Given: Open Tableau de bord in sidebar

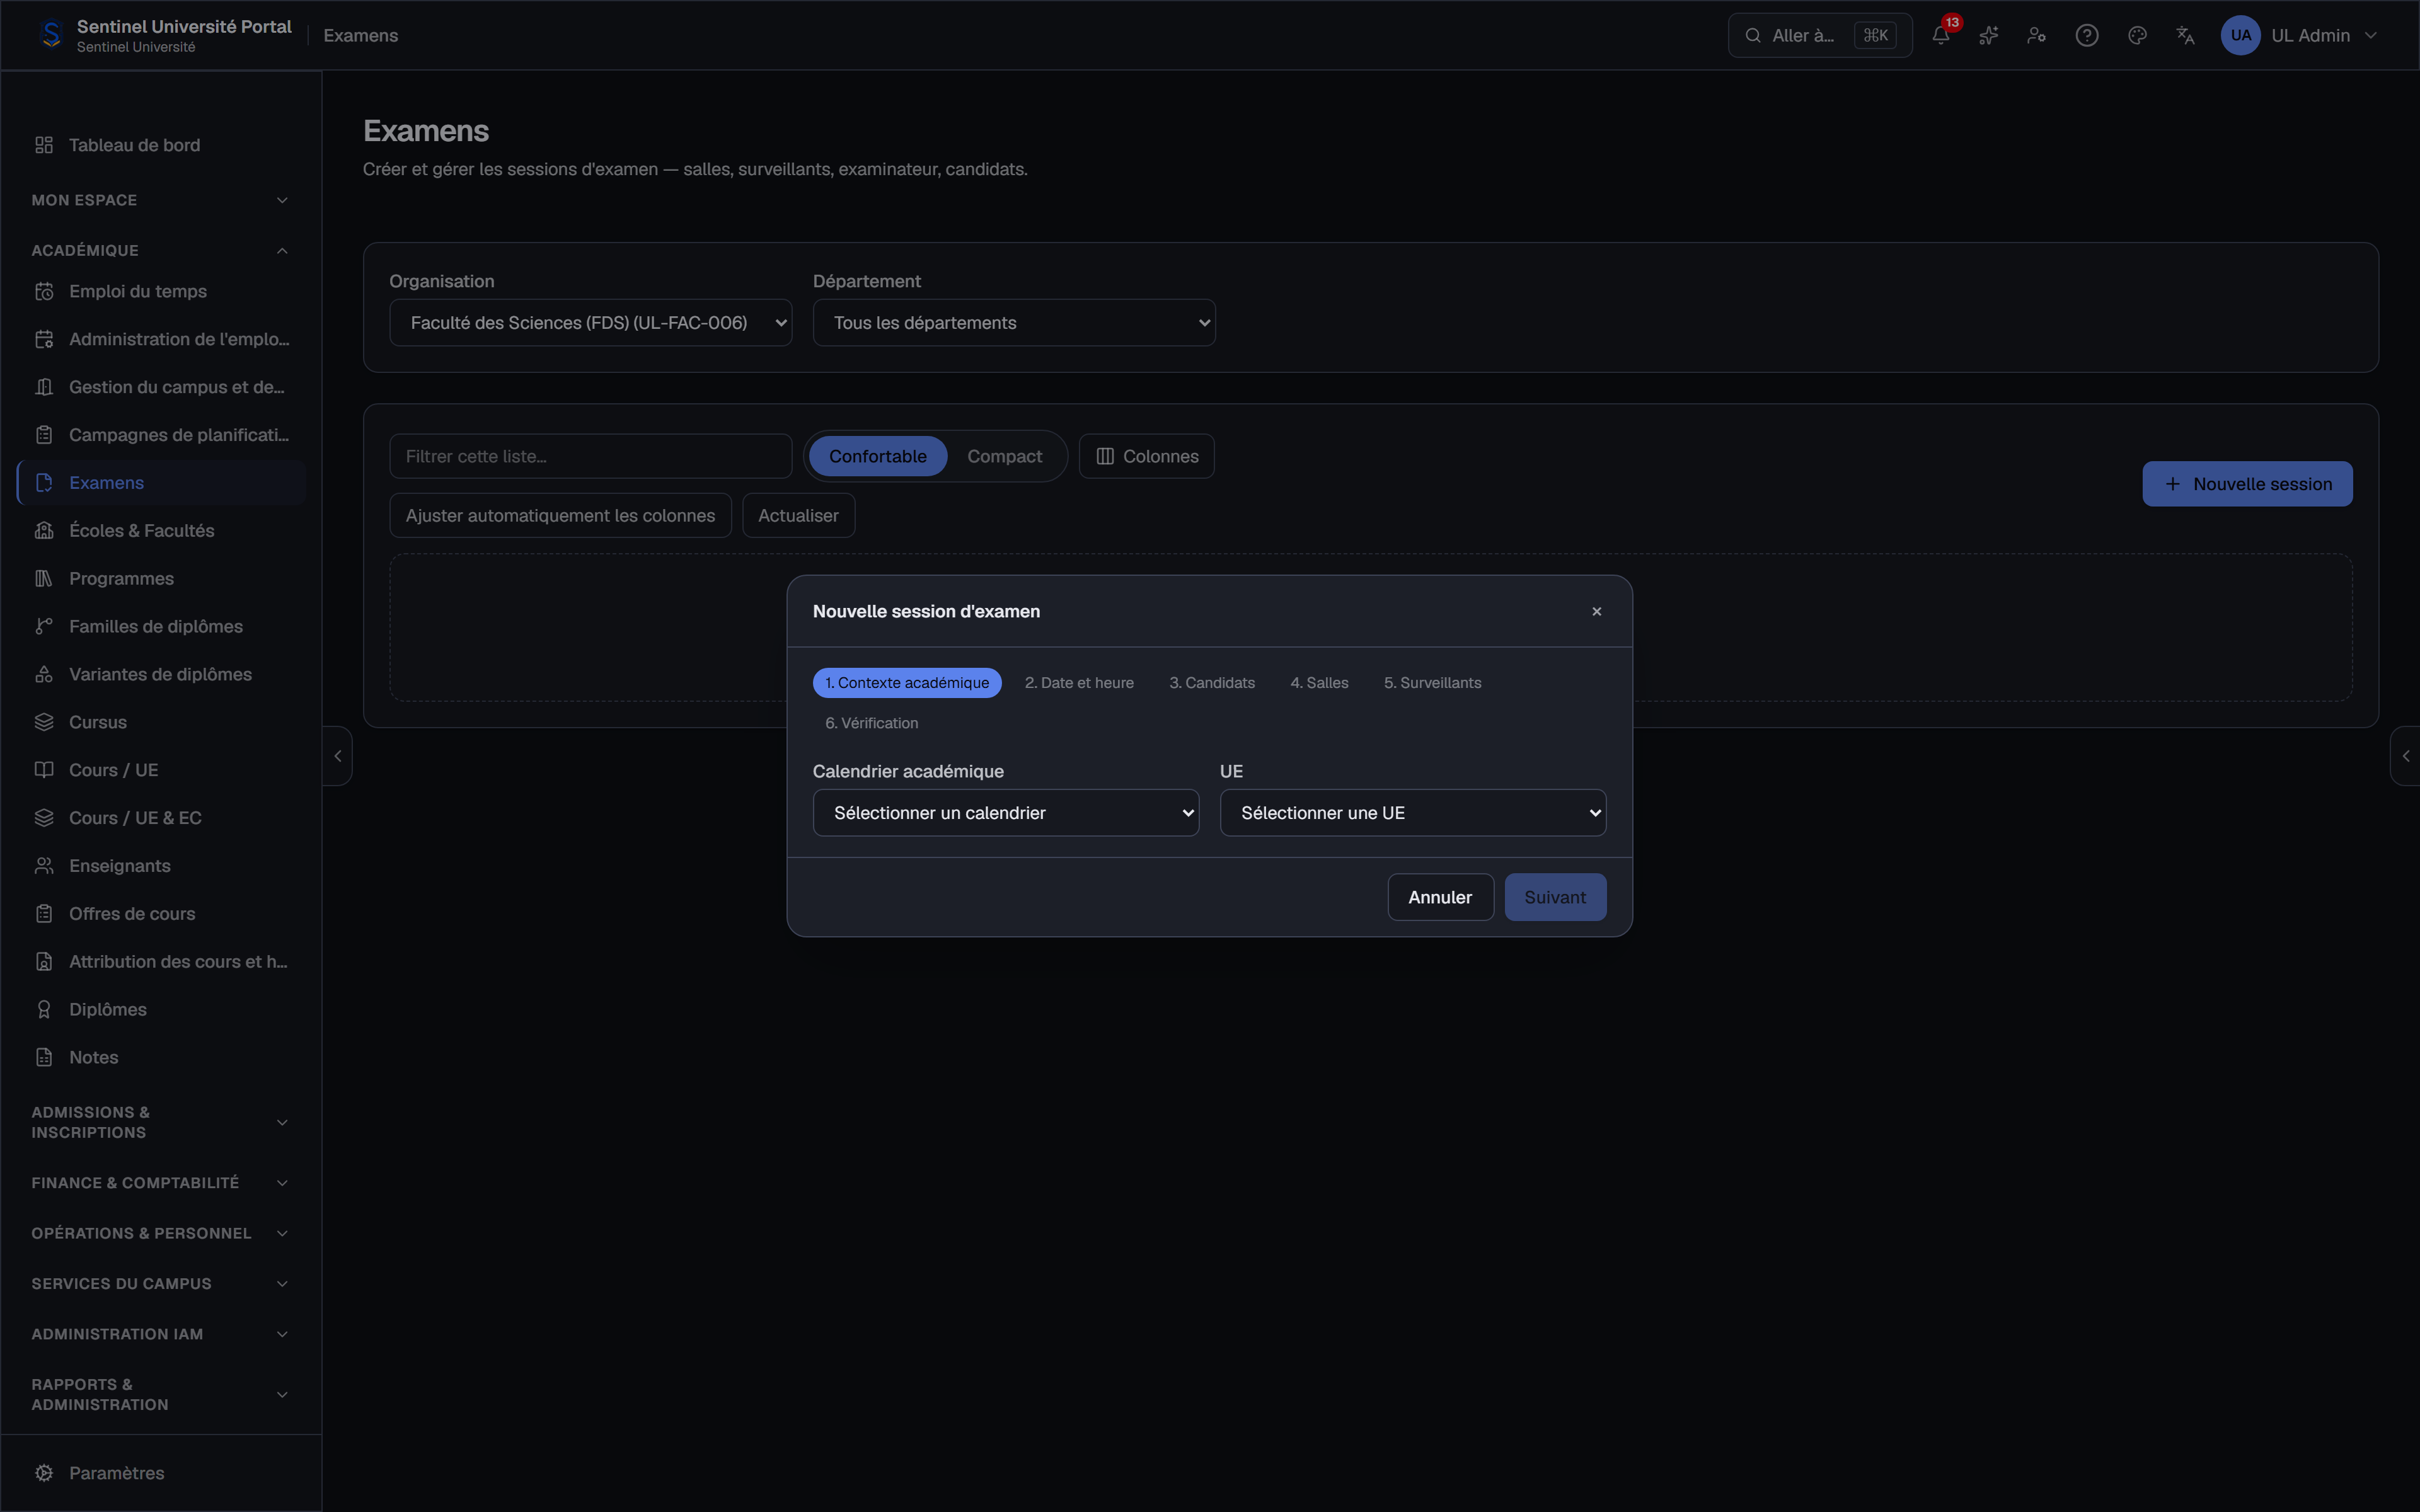Looking at the screenshot, I should (161, 145).
